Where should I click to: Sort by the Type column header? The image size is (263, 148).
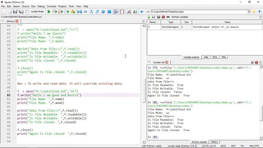coord(171,22)
